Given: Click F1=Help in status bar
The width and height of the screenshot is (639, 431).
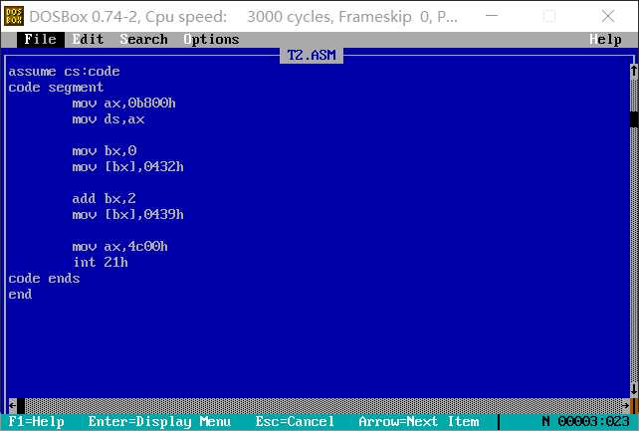Looking at the screenshot, I should 36,422.
